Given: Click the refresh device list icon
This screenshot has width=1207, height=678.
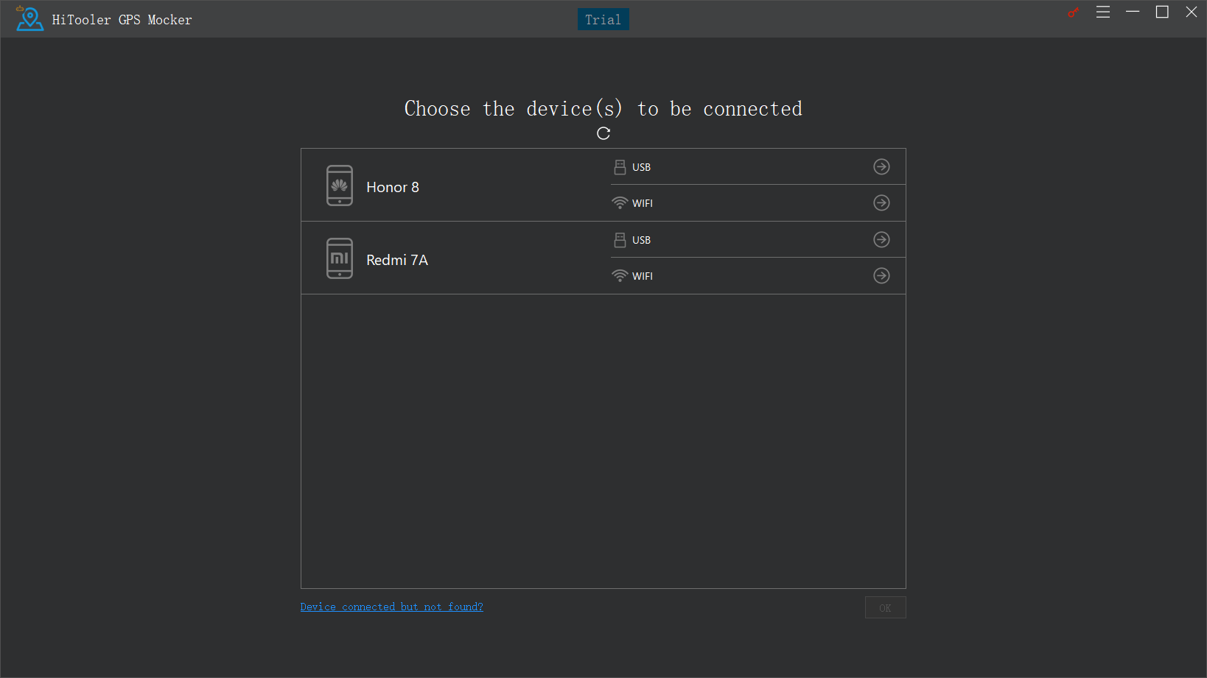Looking at the screenshot, I should 603,133.
